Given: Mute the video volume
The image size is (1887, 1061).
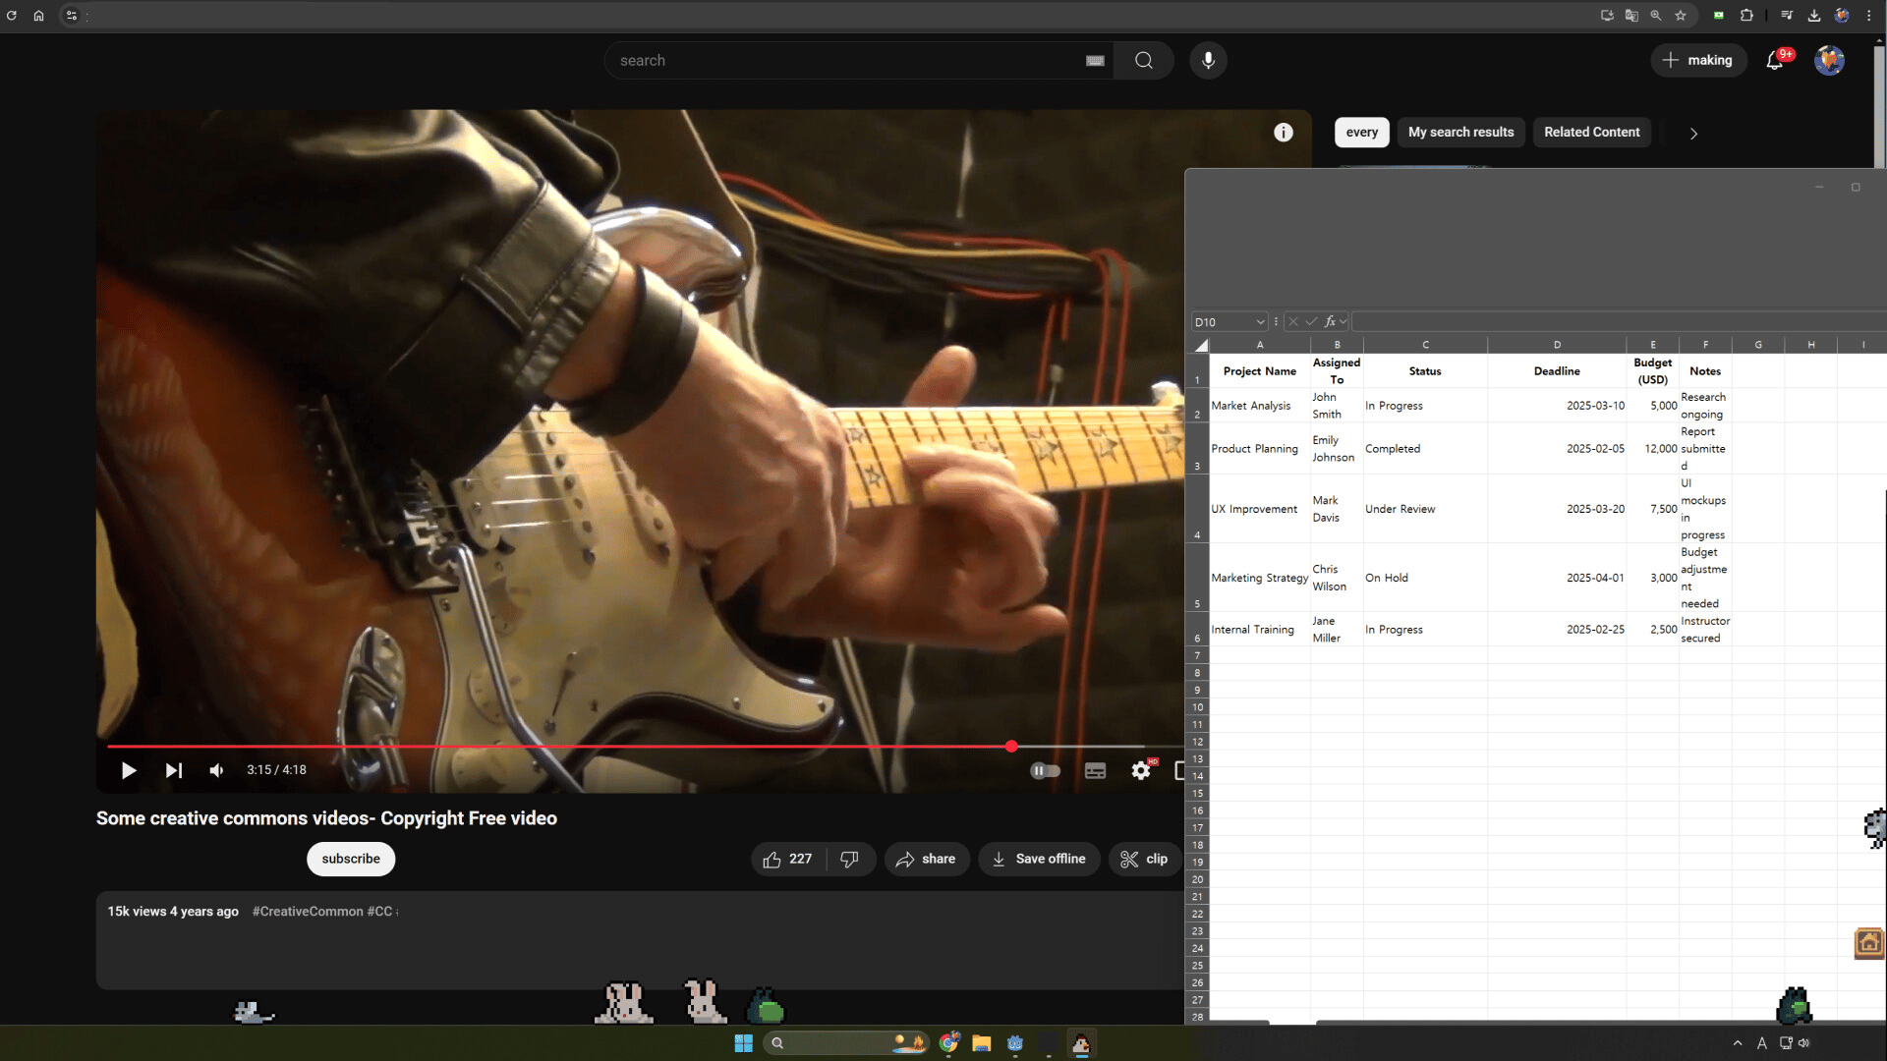Looking at the screenshot, I should click(x=216, y=770).
